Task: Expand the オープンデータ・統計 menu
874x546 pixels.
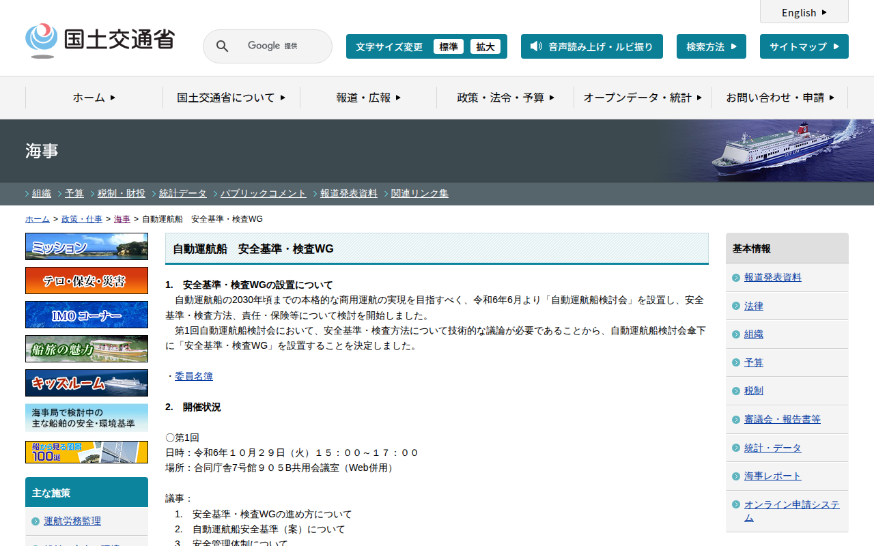Action: [x=643, y=98]
